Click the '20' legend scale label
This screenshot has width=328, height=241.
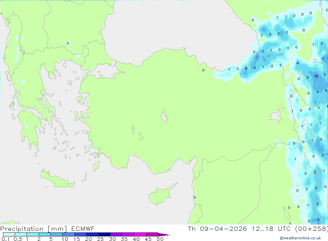pyautogui.click(x=89, y=239)
